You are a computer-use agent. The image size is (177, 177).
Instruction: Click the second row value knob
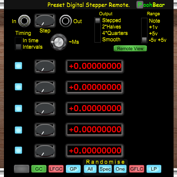(45, 88)
